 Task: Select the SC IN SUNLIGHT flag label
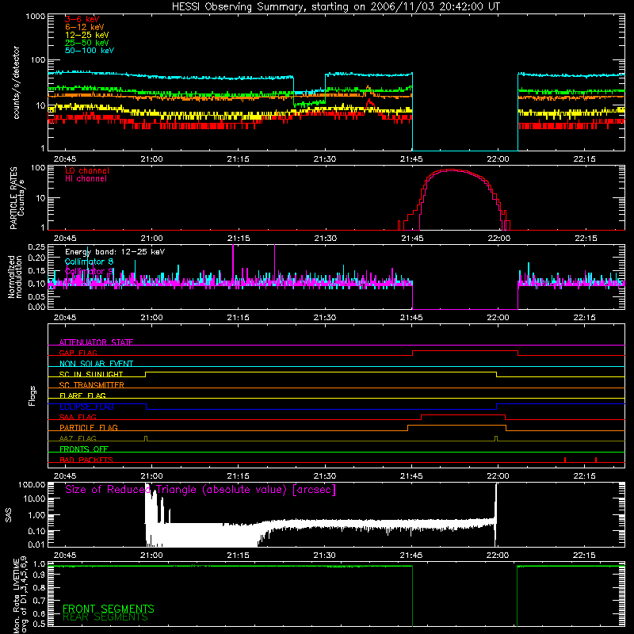click(x=91, y=374)
